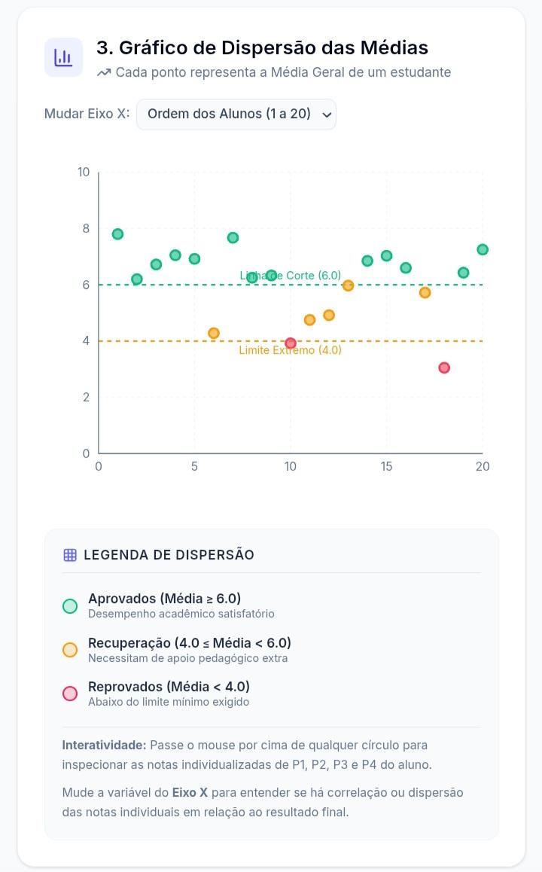Open the Ordem dos Alunos dropdown
Screen dimensions: 542x872
(236, 114)
